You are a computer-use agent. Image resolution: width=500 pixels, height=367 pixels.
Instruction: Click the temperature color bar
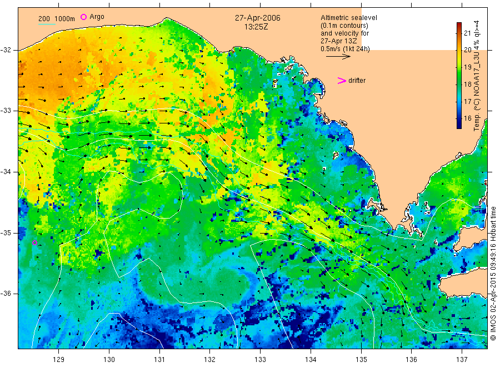(459, 76)
